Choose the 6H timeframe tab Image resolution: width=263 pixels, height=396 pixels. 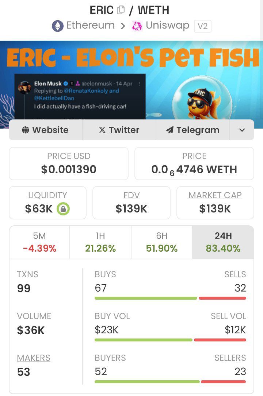coord(161,242)
